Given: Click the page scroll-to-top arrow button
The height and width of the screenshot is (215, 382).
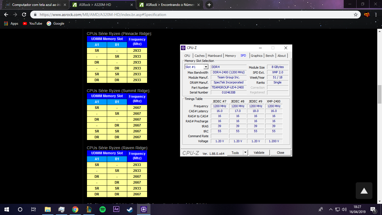Looking at the screenshot, I should pyautogui.click(x=364, y=191).
